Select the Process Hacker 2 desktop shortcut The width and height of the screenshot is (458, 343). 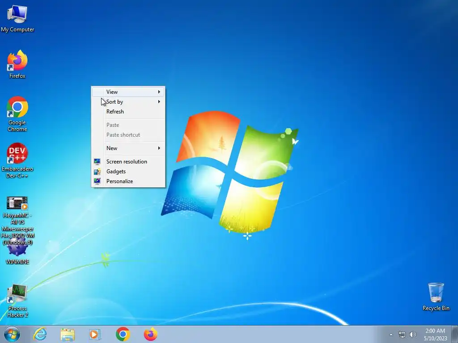pos(17,301)
